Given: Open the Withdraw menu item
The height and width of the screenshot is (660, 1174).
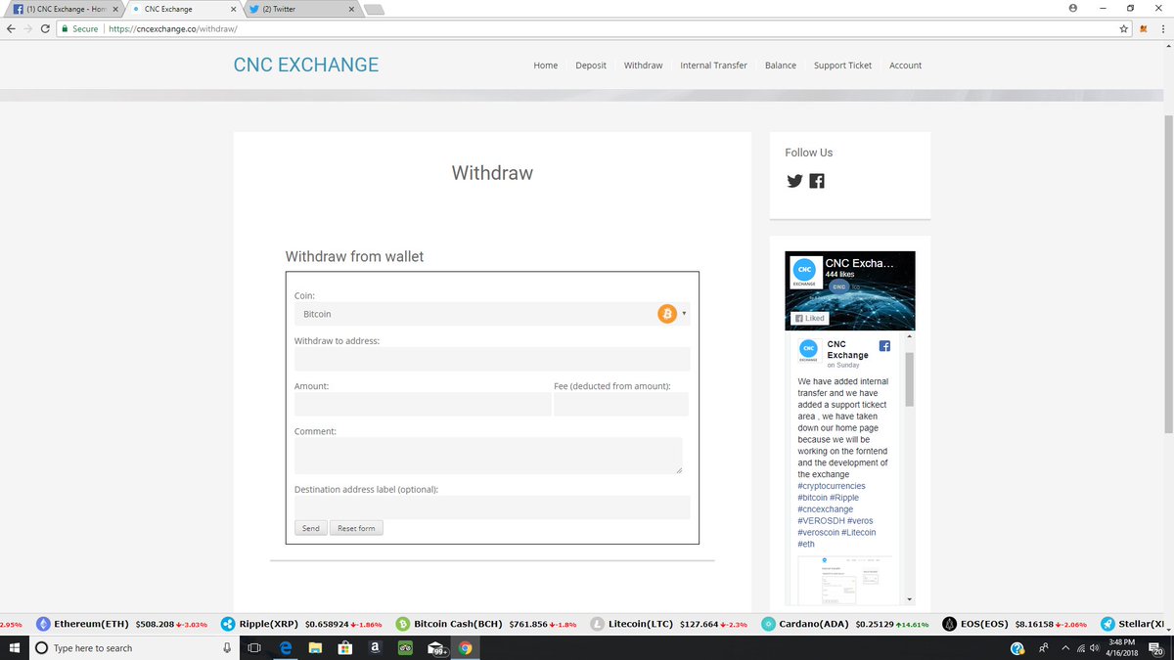Looking at the screenshot, I should [x=643, y=66].
